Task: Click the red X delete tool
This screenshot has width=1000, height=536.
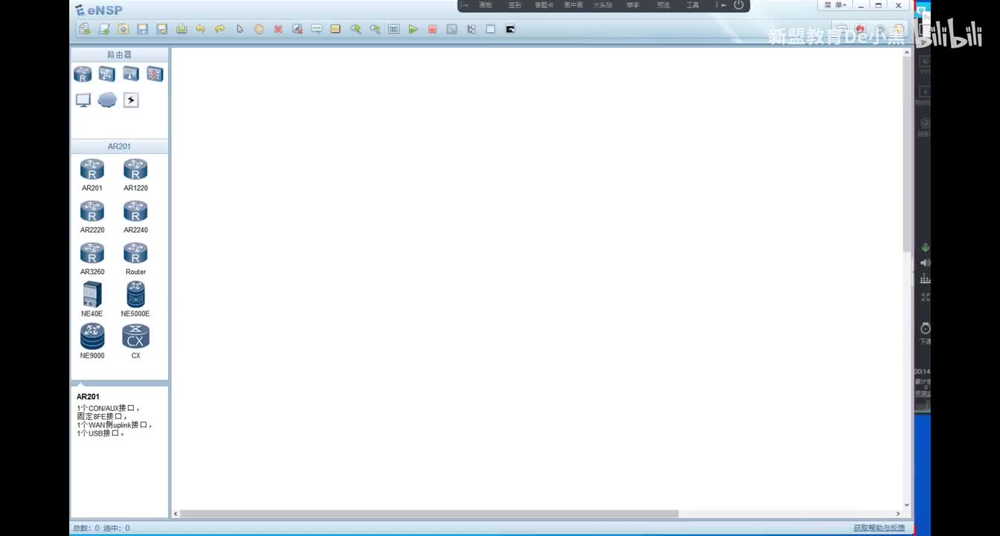Action: tap(278, 29)
